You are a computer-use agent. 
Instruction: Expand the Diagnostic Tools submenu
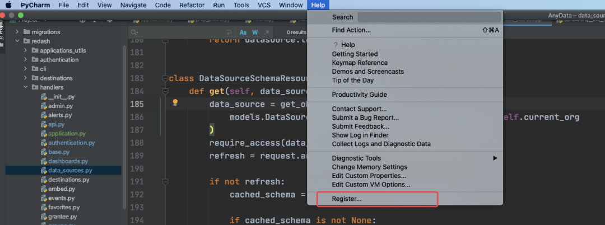[x=405, y=158]
